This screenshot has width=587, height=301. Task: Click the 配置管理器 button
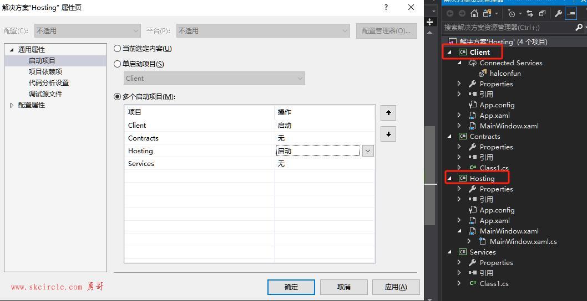[386, 30]
